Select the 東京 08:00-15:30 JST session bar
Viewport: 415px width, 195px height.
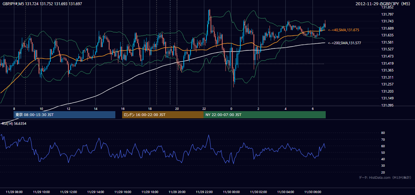point(64,115)
